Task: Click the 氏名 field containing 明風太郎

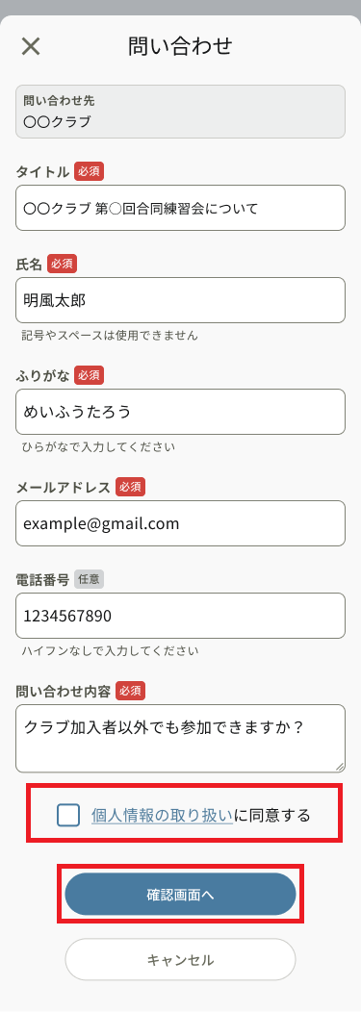Action: [x=180, y=300]
